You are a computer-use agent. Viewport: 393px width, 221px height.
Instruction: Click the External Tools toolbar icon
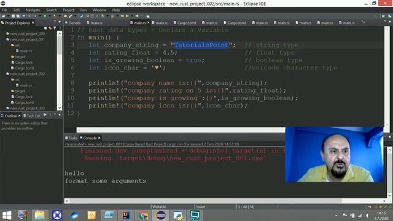(55, 16)
